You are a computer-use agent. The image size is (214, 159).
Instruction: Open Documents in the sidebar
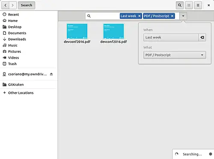(29, 33)
